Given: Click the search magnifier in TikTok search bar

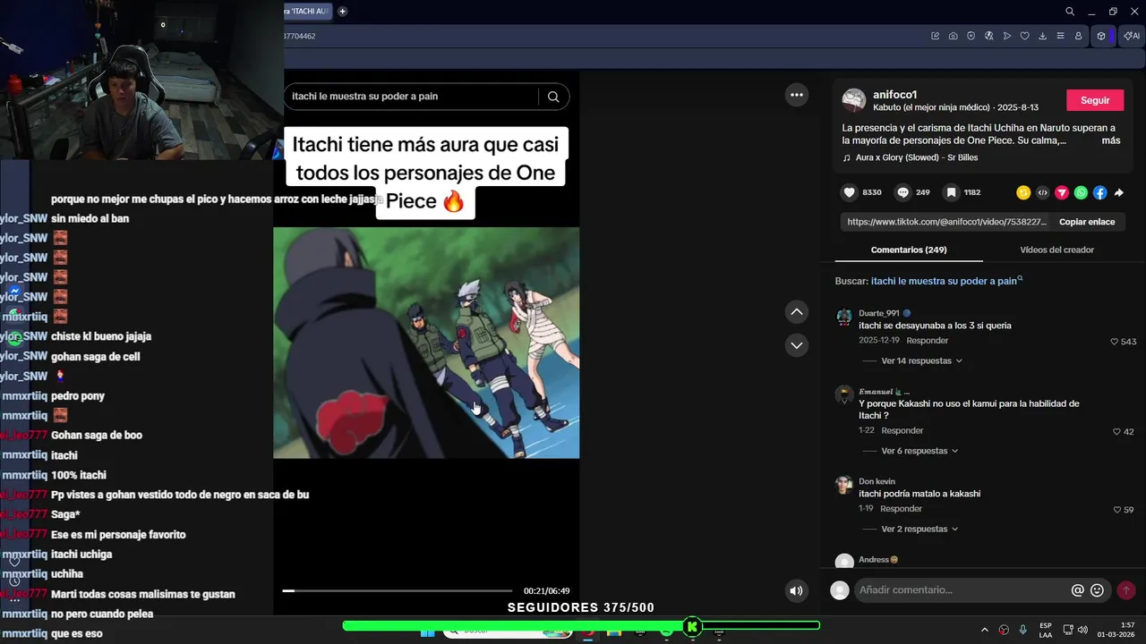Looking at the screenshot, I should pyautogui.click(x=553, y=97).
